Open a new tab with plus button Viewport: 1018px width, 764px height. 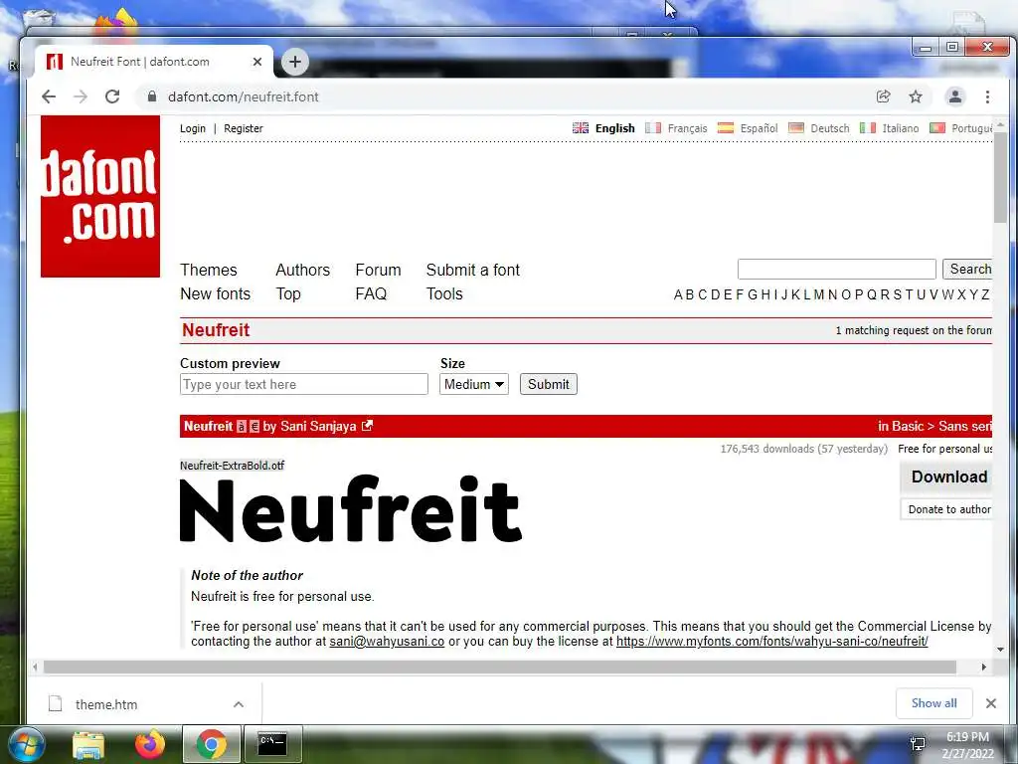294,62
